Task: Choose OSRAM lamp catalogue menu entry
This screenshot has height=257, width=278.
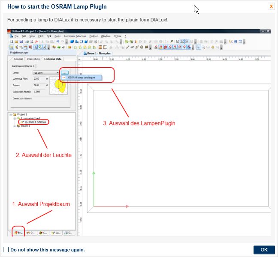Action: point(82,78)
